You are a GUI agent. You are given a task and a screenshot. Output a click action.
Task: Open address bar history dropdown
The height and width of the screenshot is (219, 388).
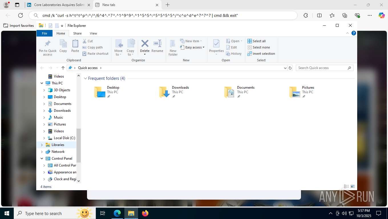coord(285,68)
